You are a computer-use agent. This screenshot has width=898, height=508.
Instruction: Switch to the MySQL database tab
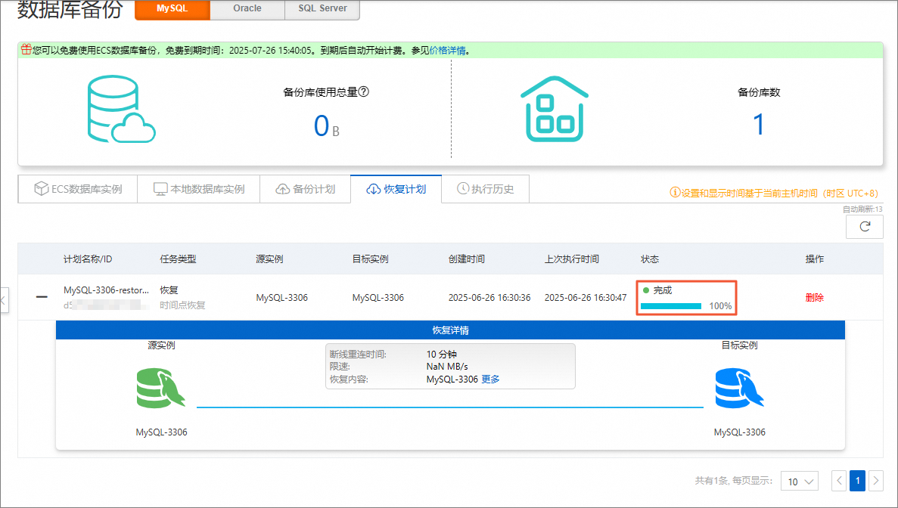pos(172,9)
